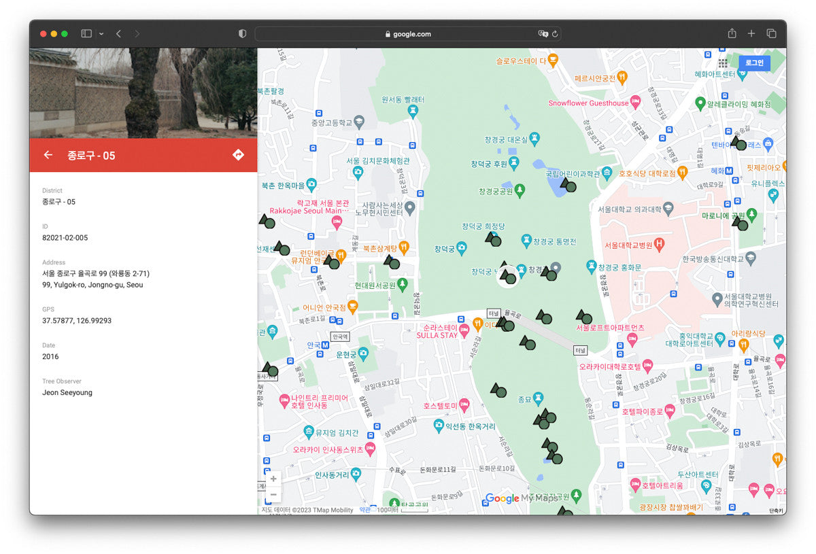Click the google.com address field

point(408,34)
